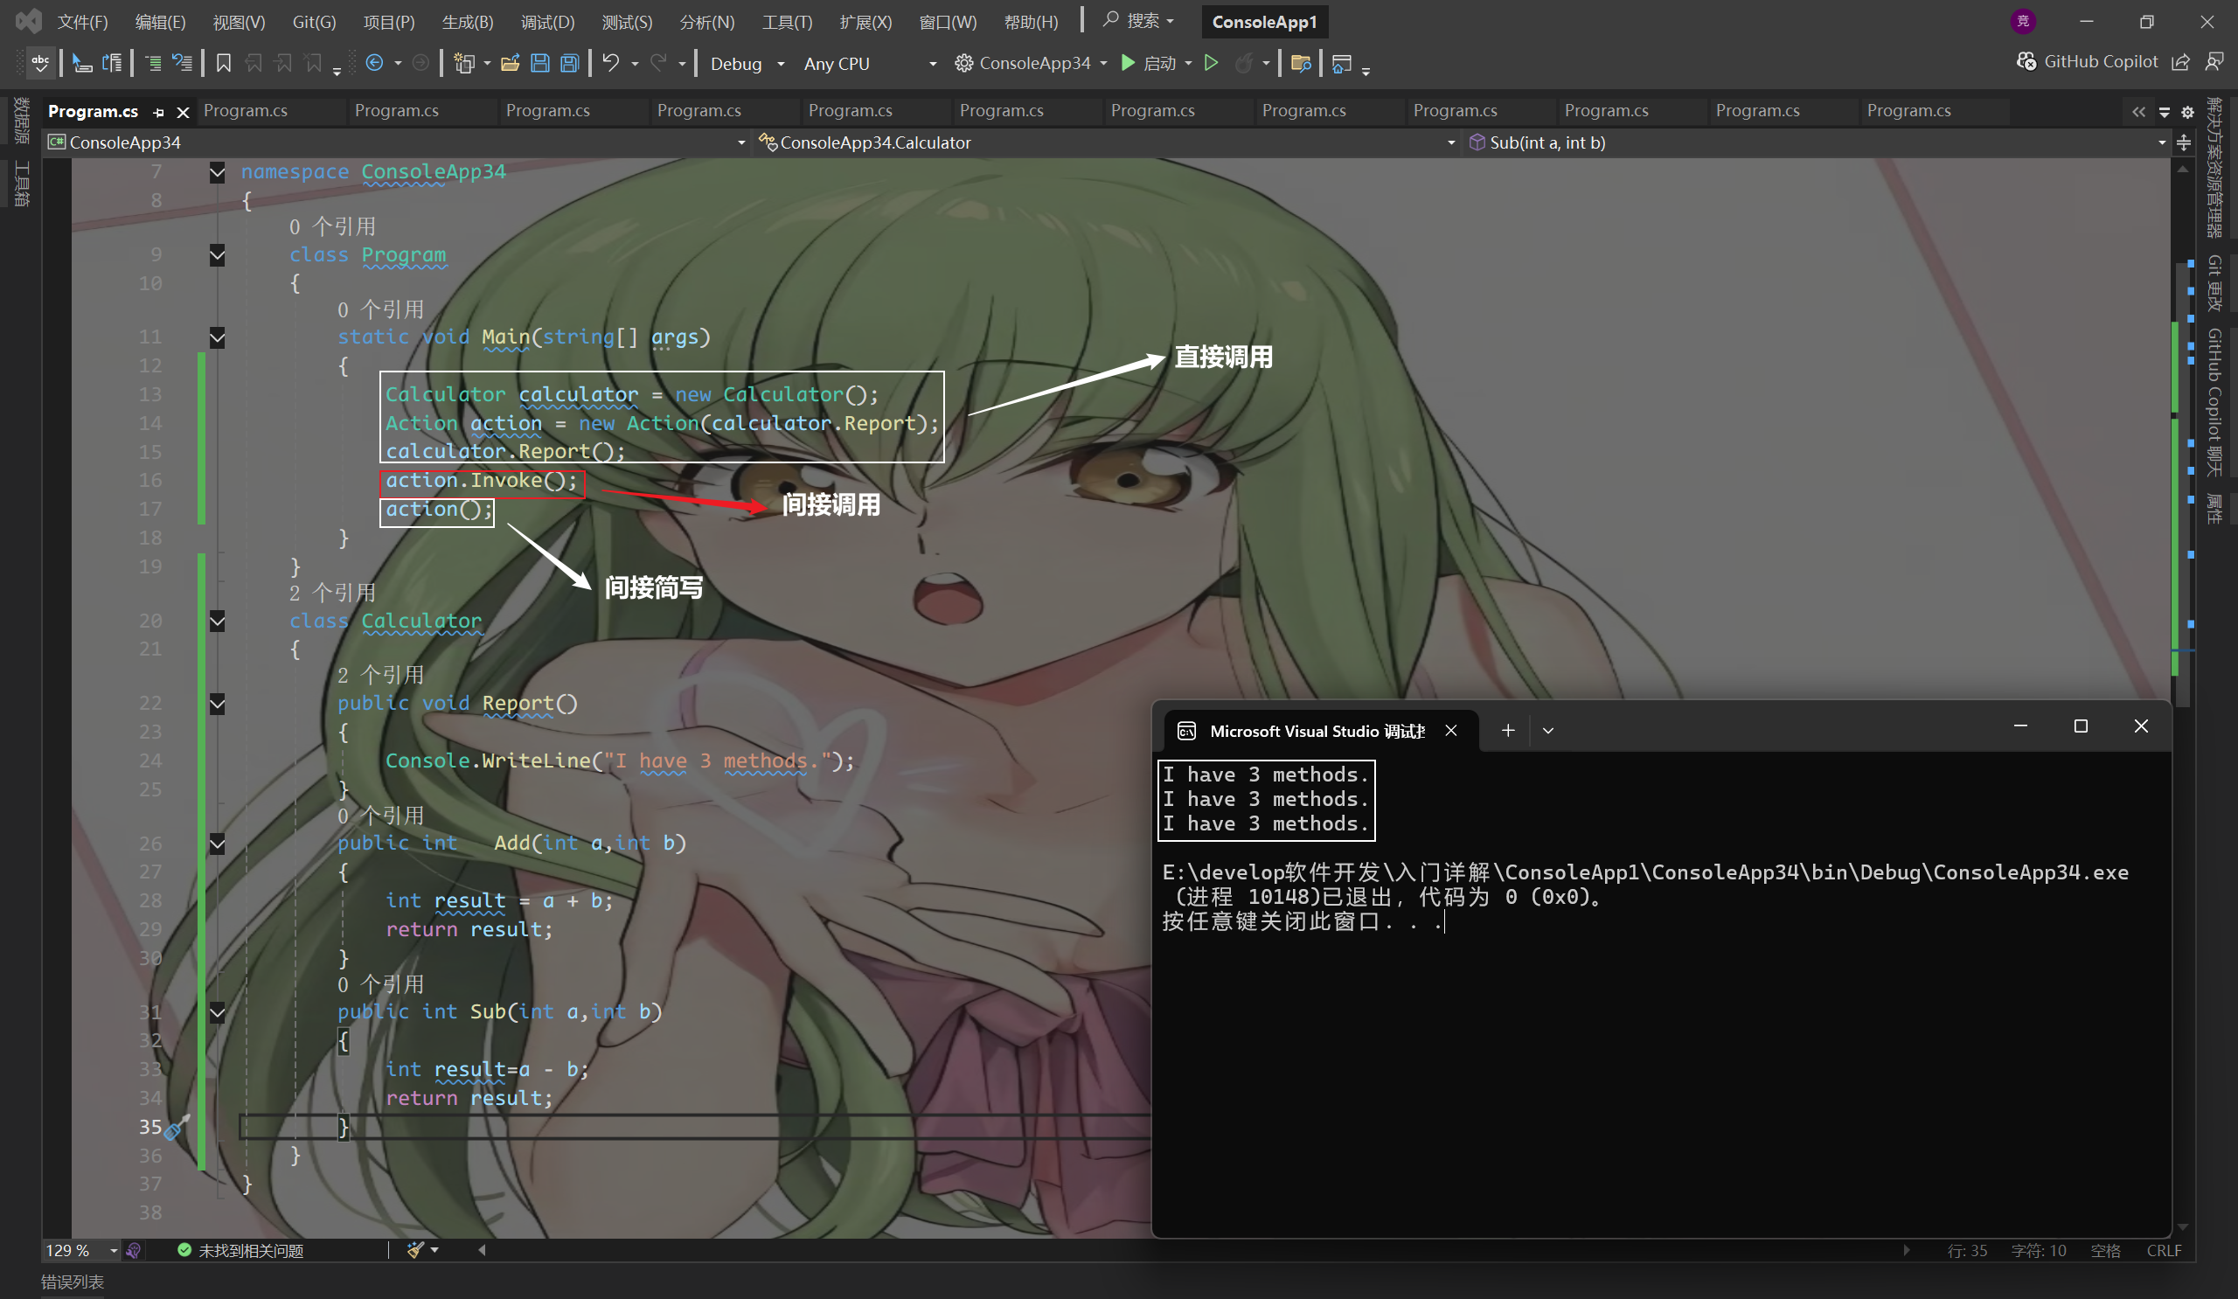2238x1299 pixels.
Task: Click the code cleanup broom icon
Action: (x=415, y=1250)
